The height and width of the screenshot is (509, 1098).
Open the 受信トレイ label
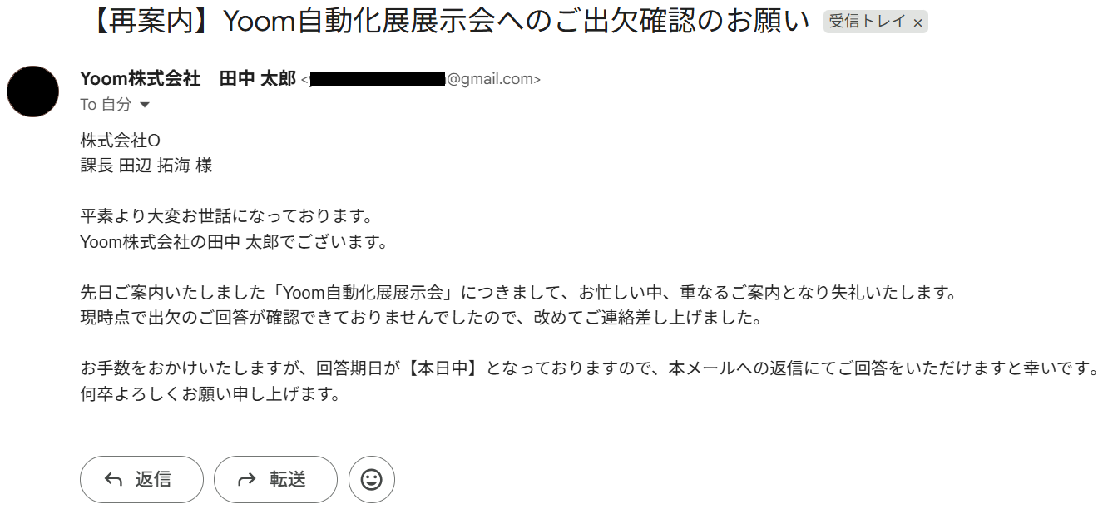tap(867, 22)
